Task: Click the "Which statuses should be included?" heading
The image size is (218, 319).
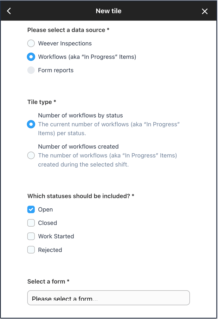Action: [81, 196]
